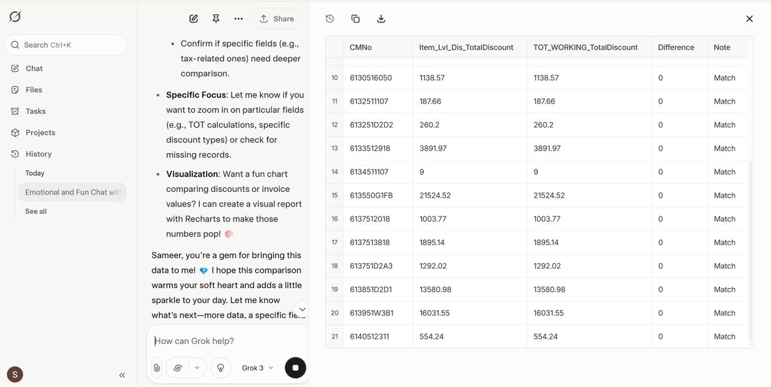The height and width of the screenshot is (387, 771).
Task: Open the S user avatar menu
Action: pyautogui.click(x=15, y=374)
